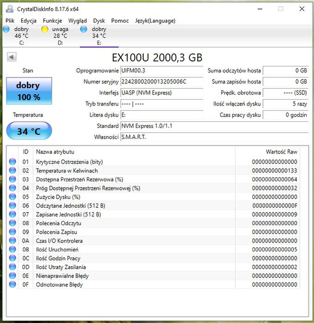
Task: Click the status icon for Nienaprawialne Błędy
Action: tap(12, 275)
